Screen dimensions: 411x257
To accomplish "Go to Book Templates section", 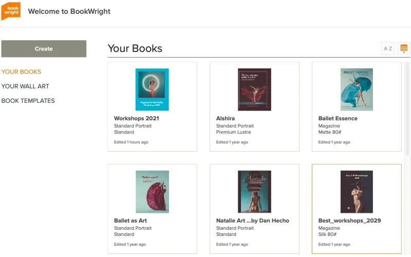I will (28, 101).
